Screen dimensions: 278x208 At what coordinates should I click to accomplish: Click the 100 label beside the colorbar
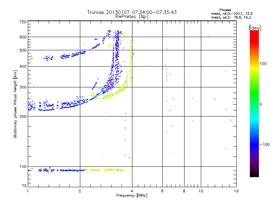[x=263, y=64]
